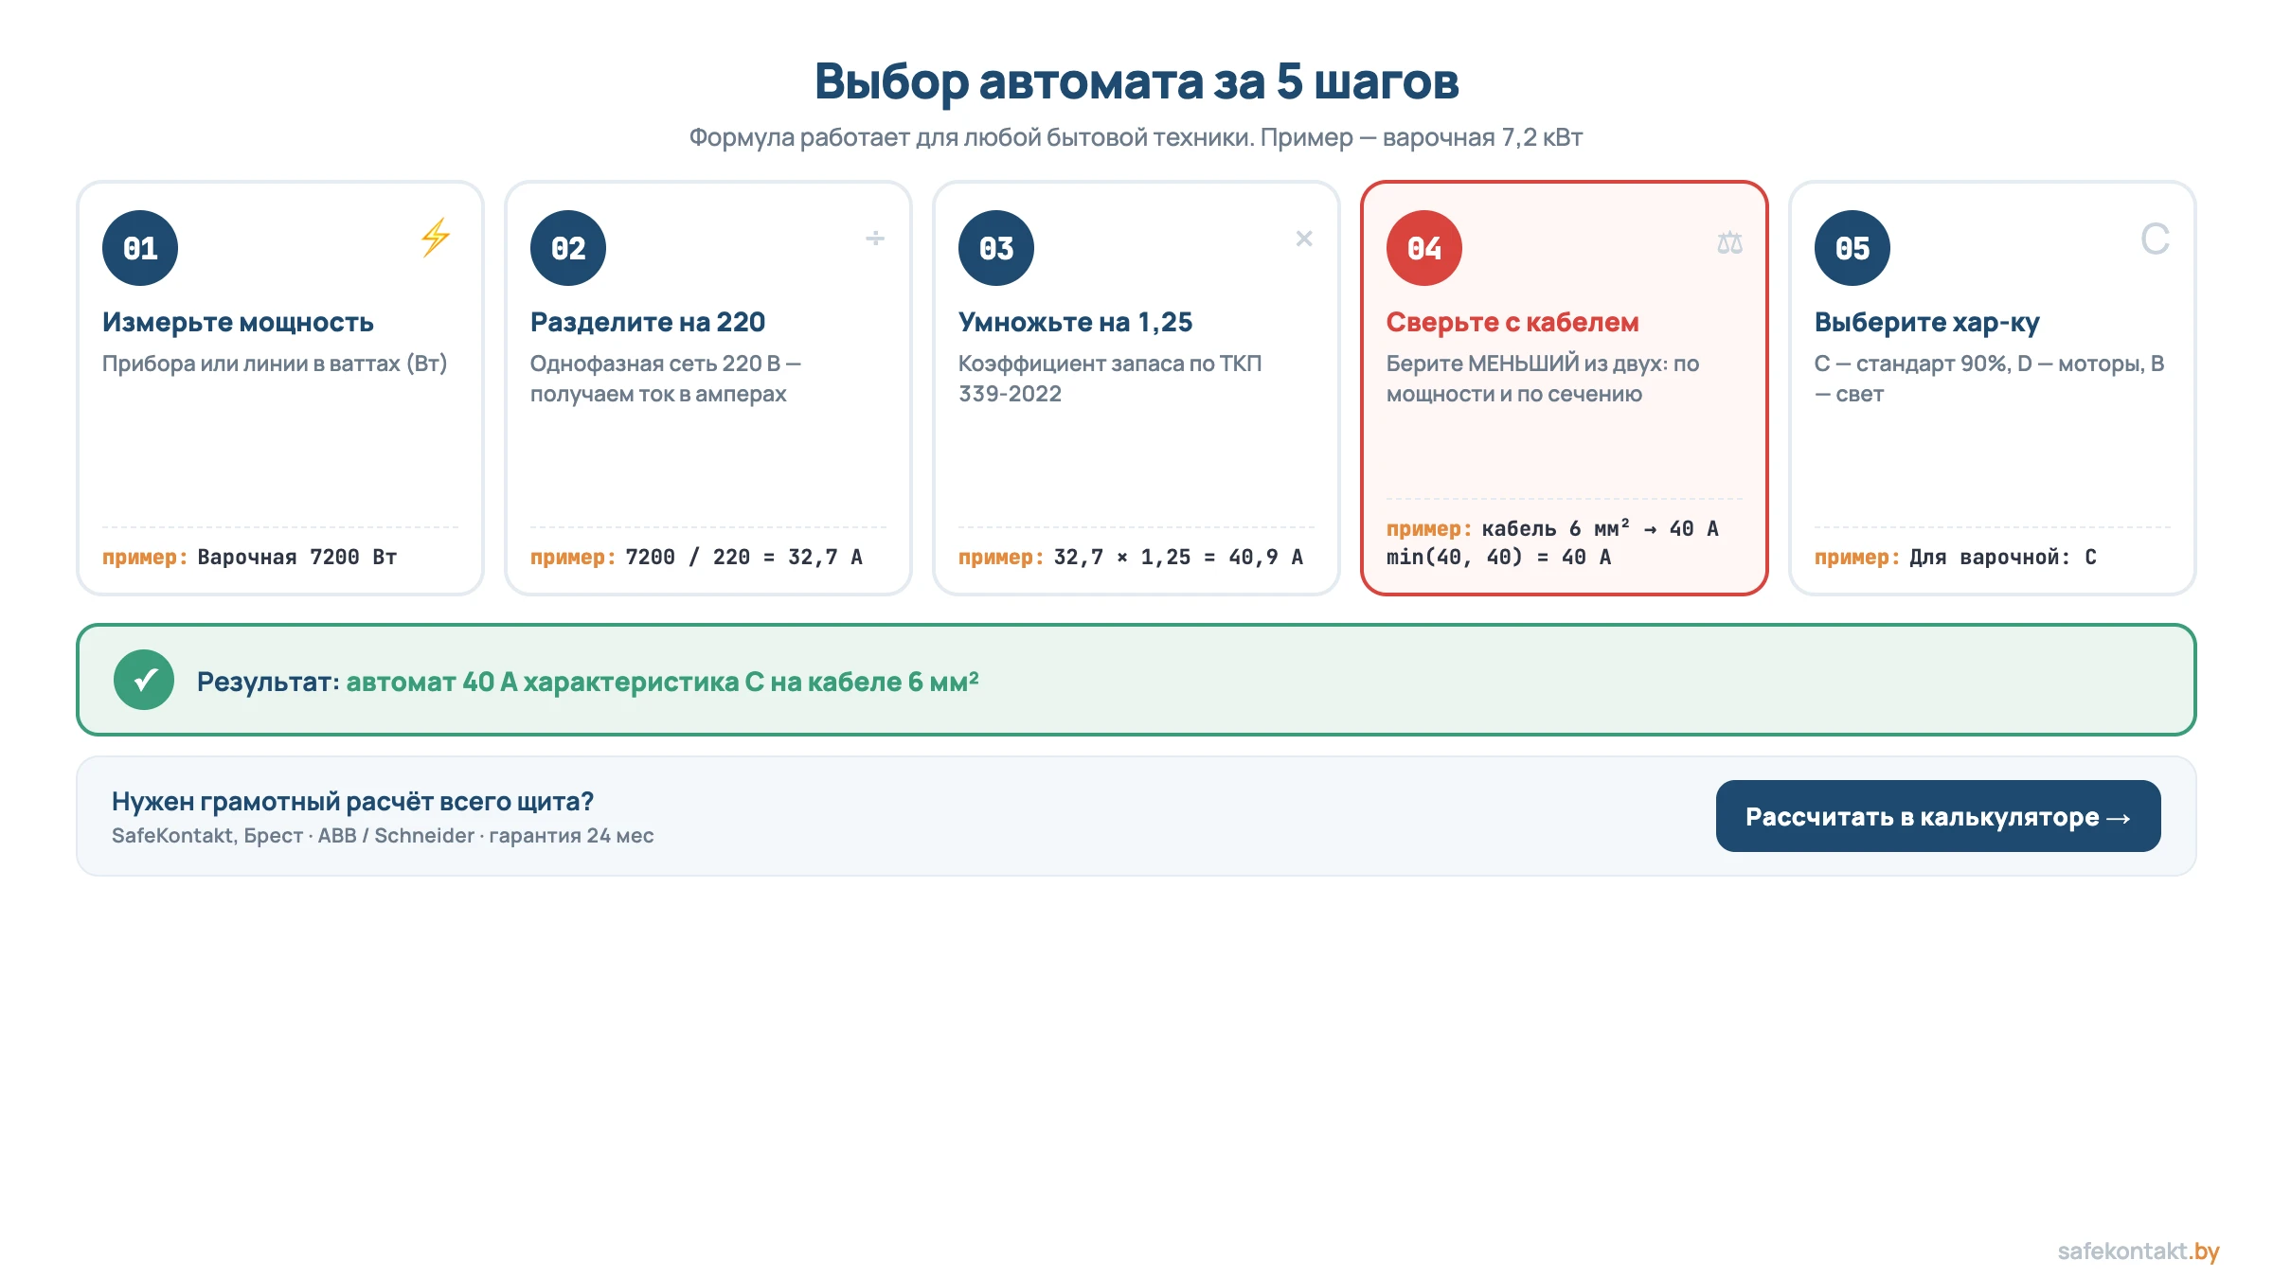The height and width of the screenshot is (1278, 2273).
Task: Click the description 'Берите МЕНЬШИЙ из двух'
Action: click(x=1543, y=379)
